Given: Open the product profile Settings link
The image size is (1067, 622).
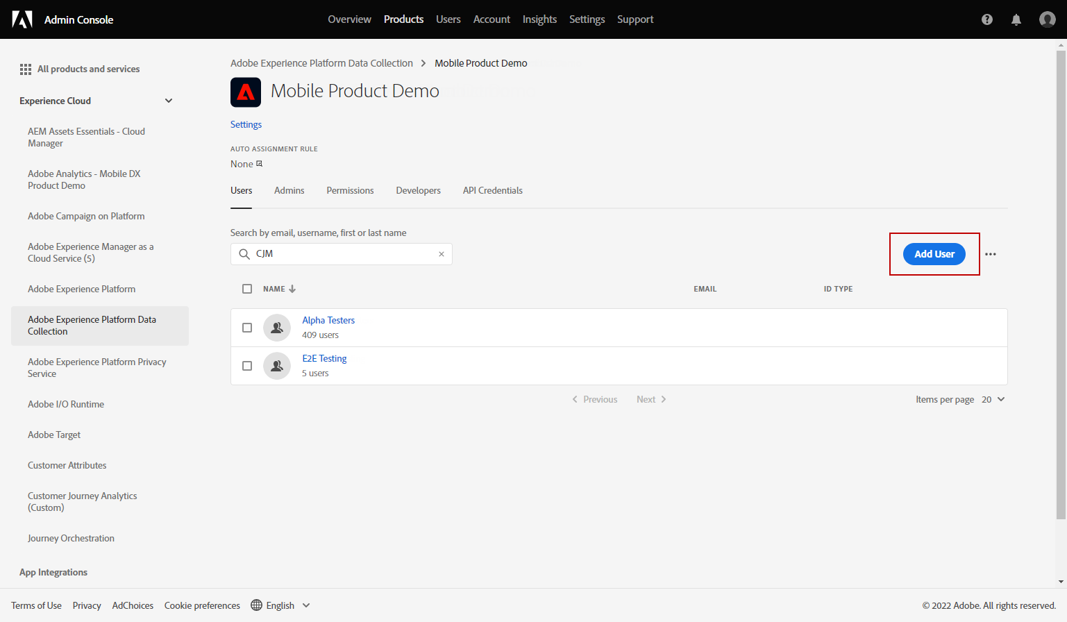Looking at the screenshot, I should (x=246, y=125).
